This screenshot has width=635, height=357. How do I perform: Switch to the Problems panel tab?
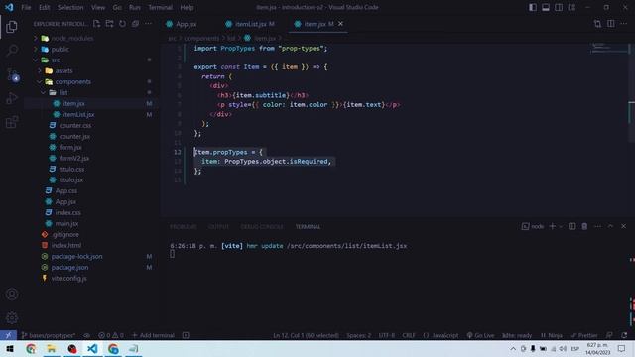click(x=183, y=227)
